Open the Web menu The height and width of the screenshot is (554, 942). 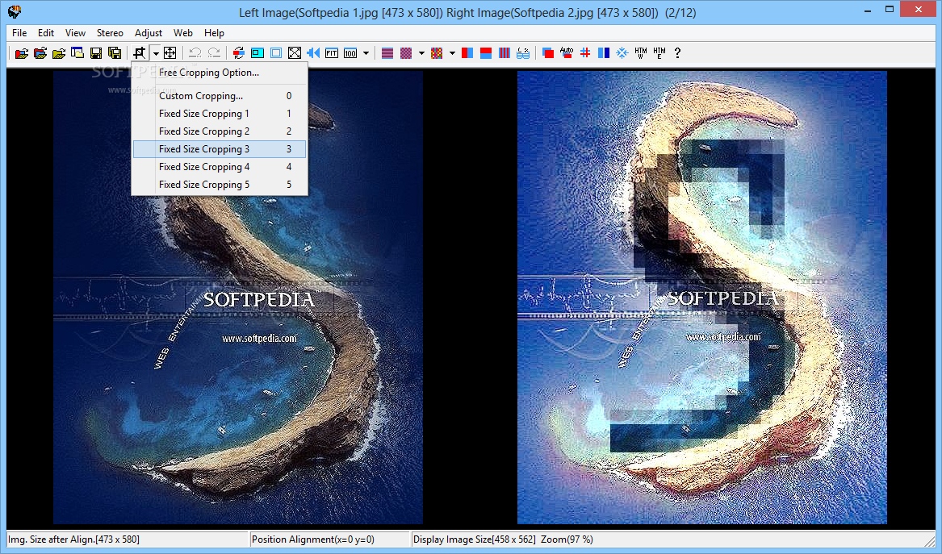point(183,33)
